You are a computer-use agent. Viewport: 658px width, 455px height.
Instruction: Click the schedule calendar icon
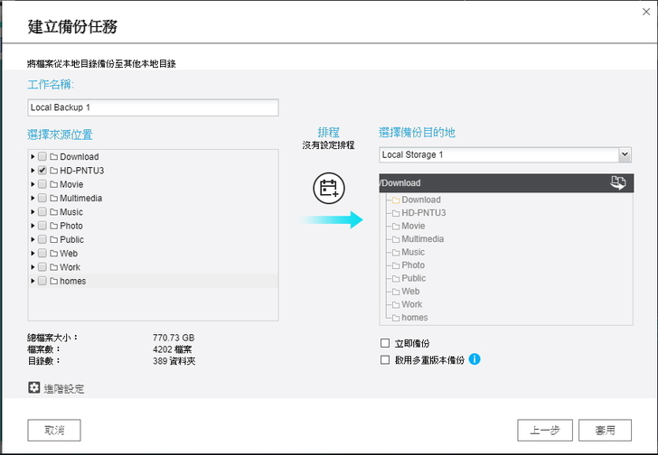click(x=328, y=189)
